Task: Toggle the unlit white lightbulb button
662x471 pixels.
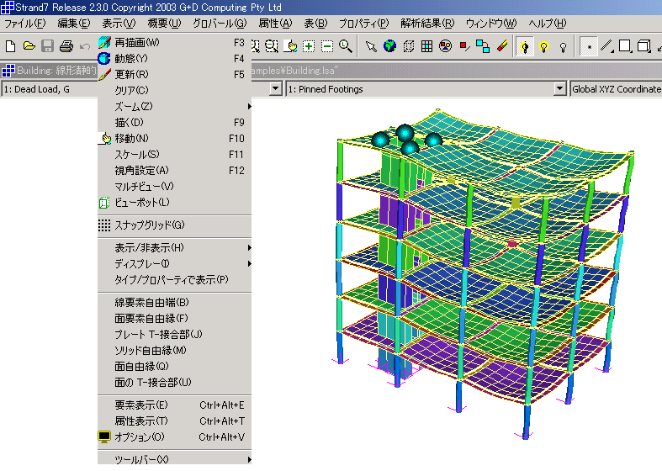Action: [x=563, y=46]
